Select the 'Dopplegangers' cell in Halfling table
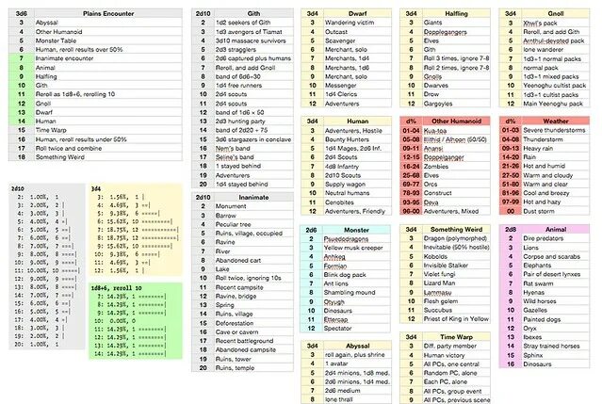The width and height of the screenshot is (602, 404). click(456, 32)
